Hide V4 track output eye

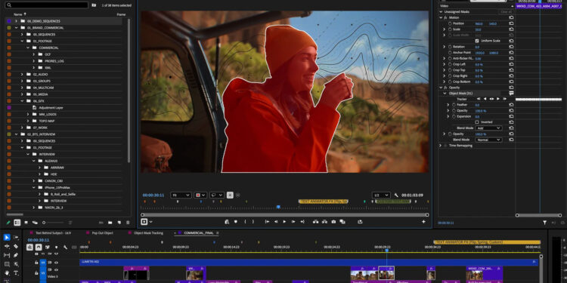tap(56, 263)
